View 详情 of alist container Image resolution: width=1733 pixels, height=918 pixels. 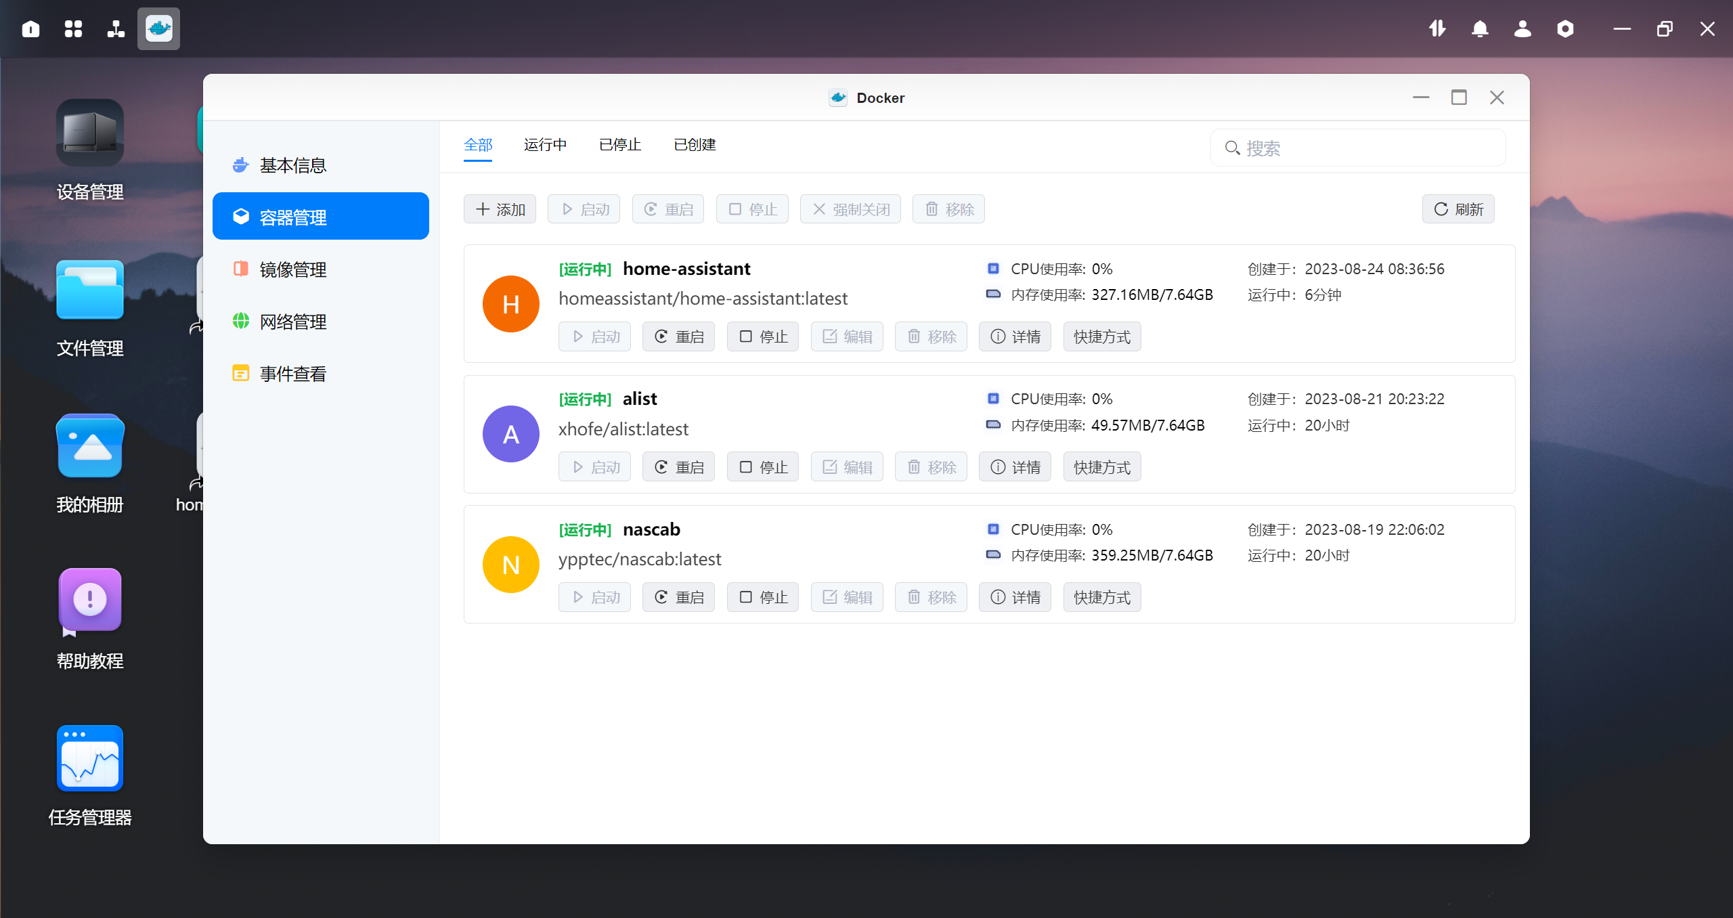coord(1015,467)
